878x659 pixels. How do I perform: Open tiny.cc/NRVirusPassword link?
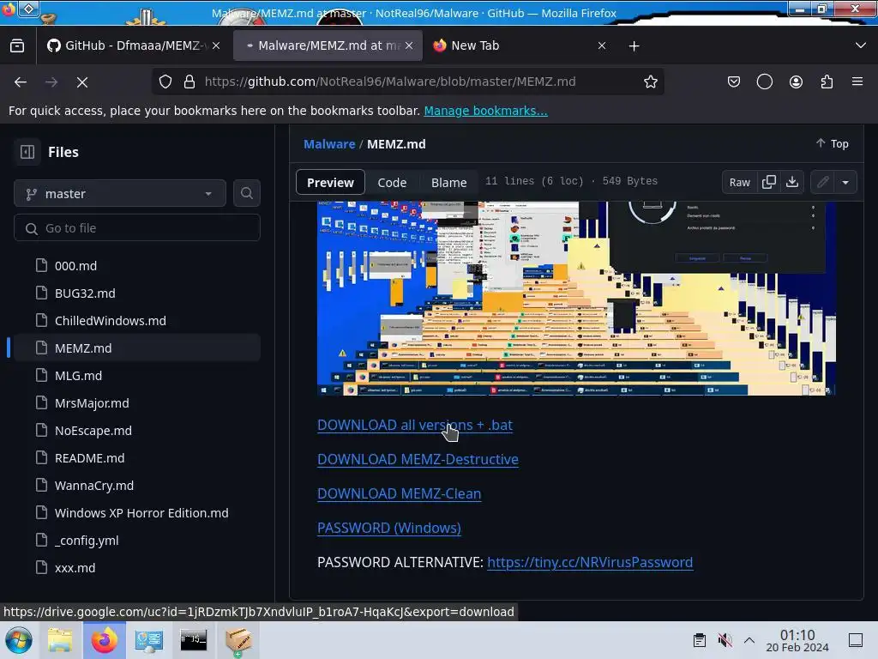point(590,562)
